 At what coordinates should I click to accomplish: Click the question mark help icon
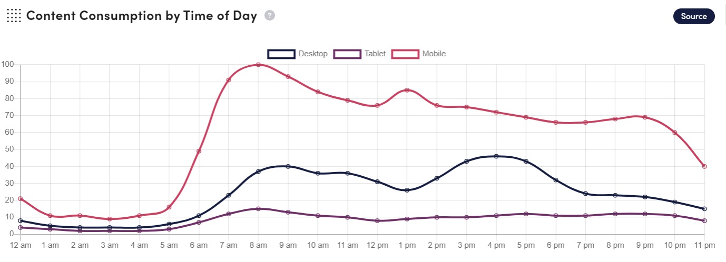pos(270,16)
